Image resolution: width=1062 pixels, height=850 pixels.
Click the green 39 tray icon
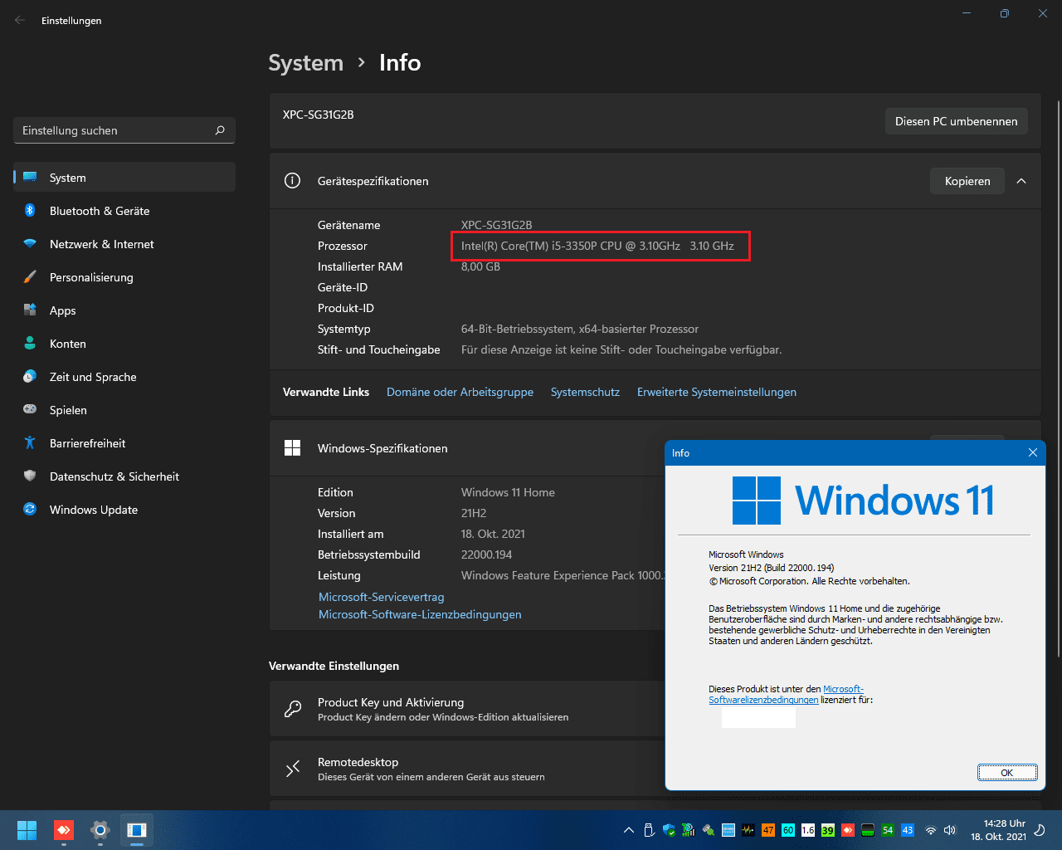pos(828,830)
